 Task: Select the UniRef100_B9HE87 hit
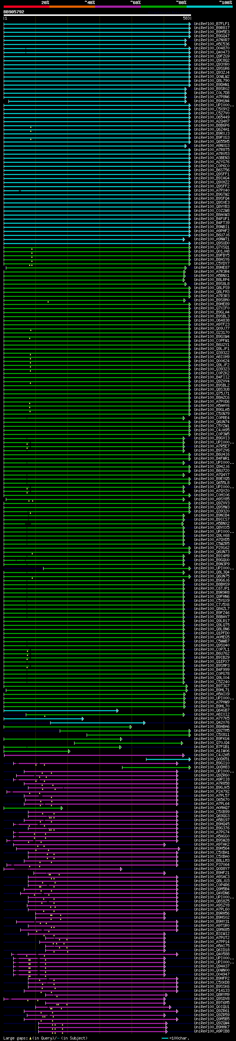[x=211, y=267]
